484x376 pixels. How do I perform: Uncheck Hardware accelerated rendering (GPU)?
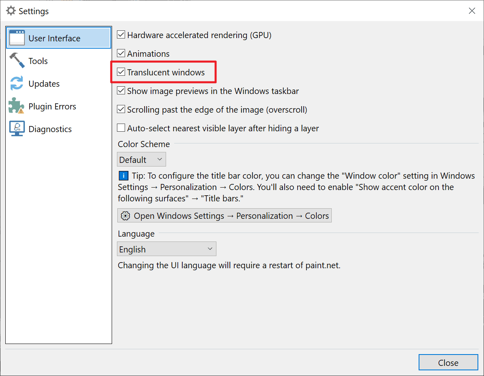click(121, 34)
